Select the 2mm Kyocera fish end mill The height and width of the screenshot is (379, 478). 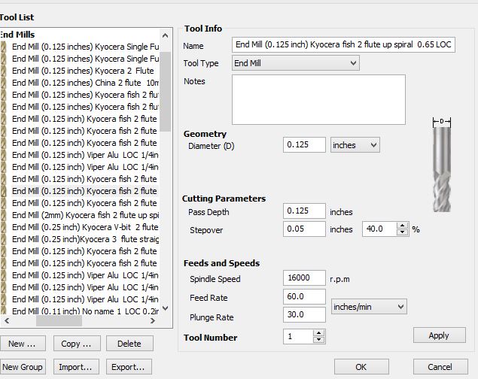coord(84,215)
